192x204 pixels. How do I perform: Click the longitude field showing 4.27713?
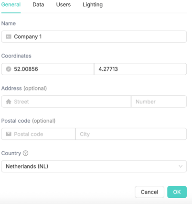point(140,69)
